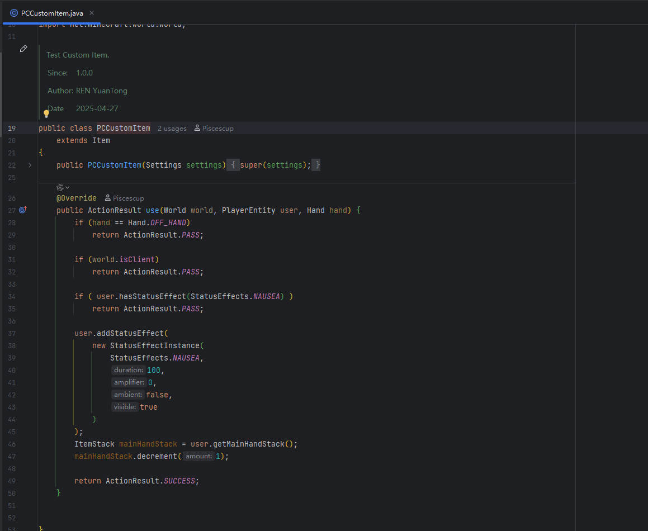The image size is (648, 531).
Task: Click 'PlayerEntity' parameter type on line 27
Action: 248,210
